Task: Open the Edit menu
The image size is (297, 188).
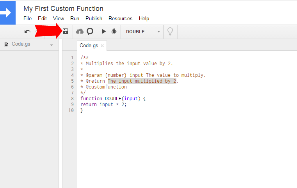Action: click(42, 18)
